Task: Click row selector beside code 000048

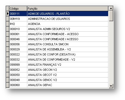Action: tap(8, 80)
